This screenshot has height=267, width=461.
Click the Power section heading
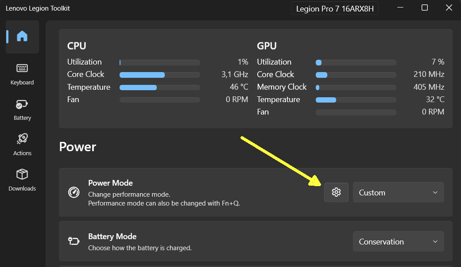pos(77,147)
